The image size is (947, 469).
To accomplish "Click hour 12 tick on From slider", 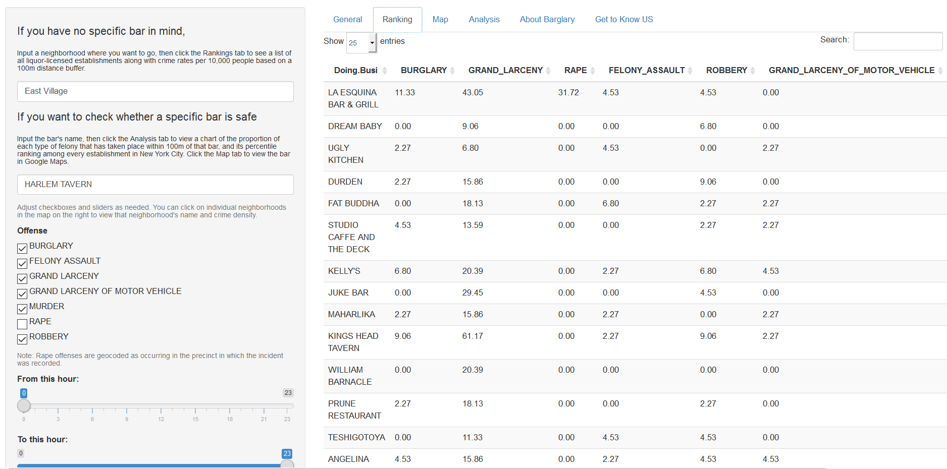I will (161, 411).
